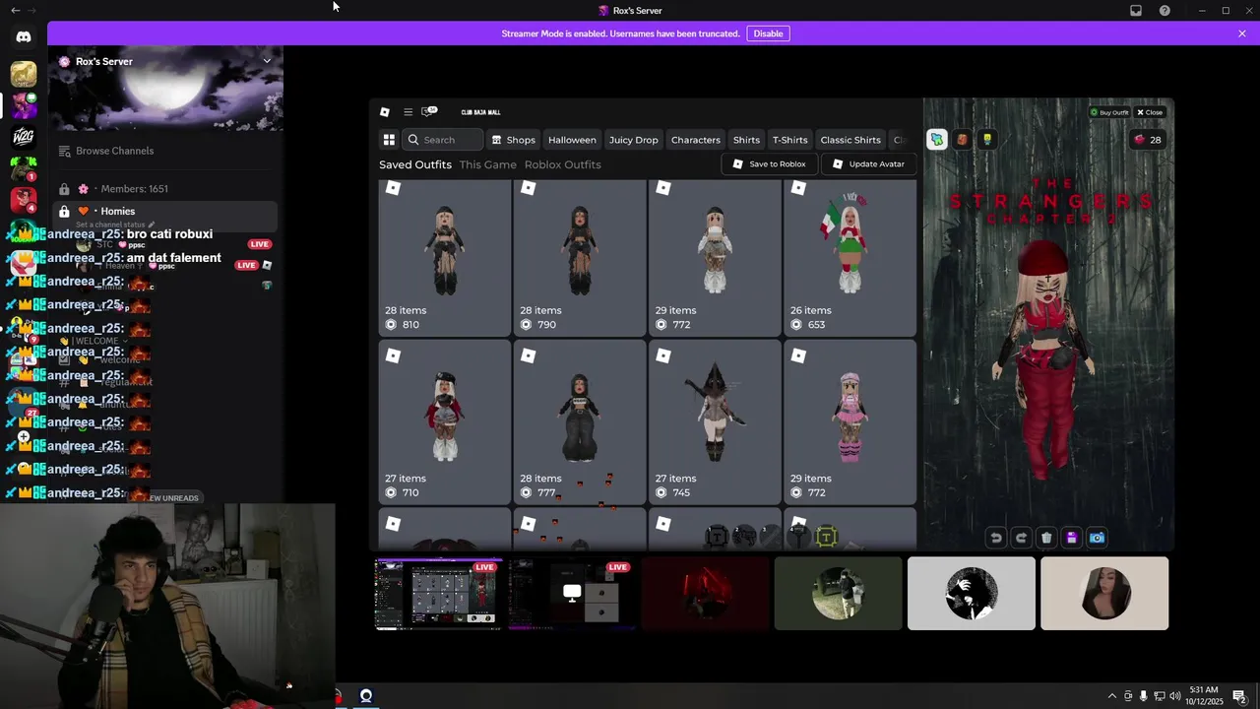Select the outfit costing 777

coord(580,422)
